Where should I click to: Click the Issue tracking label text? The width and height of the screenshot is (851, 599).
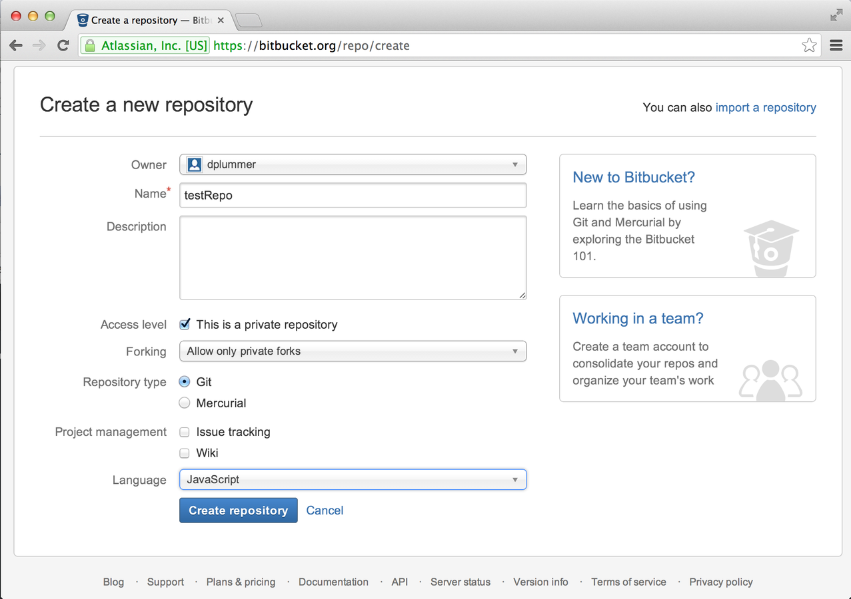pyautogui.click(x=233, y=432)
